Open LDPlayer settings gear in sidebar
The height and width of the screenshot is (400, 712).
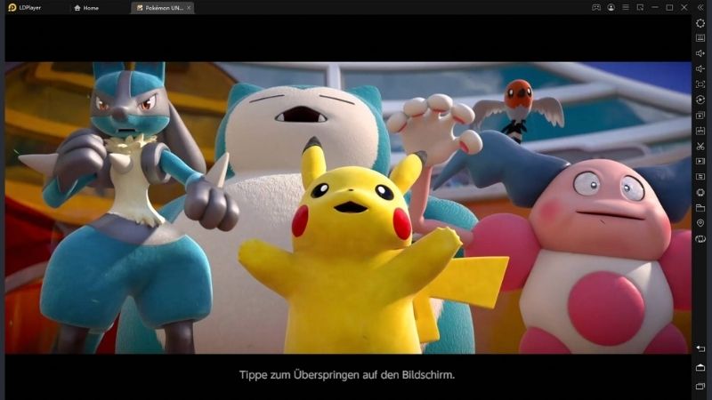[700, 23]
